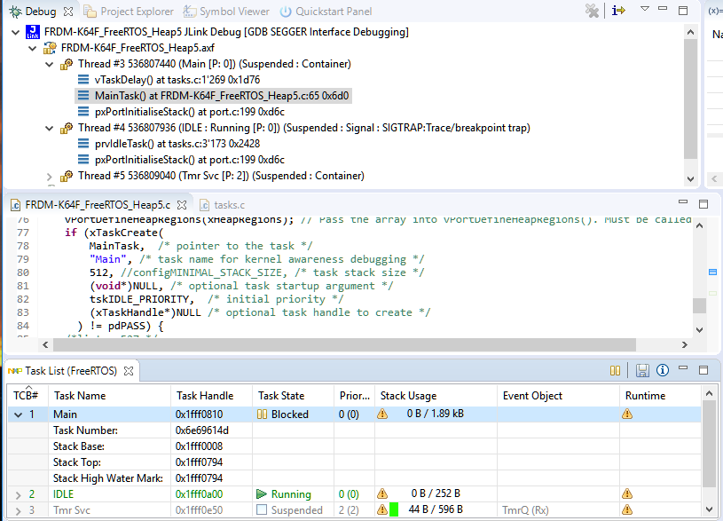723x521 pixels.
Task: Collapse Thread #4 IDLE node
Action: coord(50,129)
